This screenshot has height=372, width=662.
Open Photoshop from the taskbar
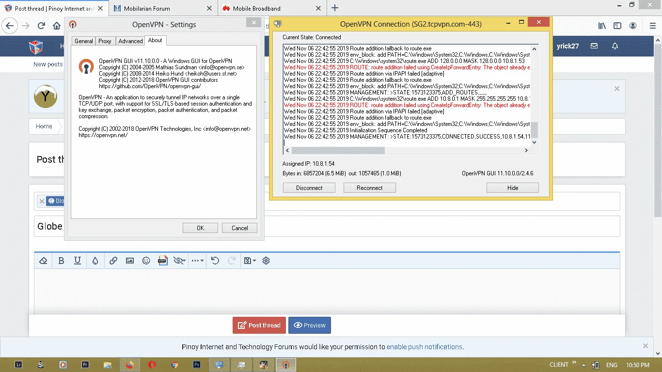(x=197, y=365)
